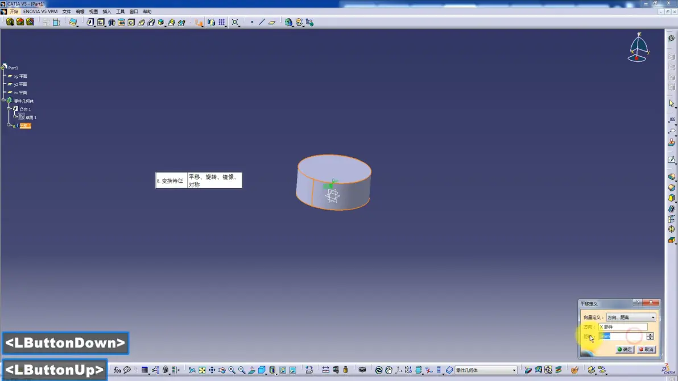Open the 视图 View menu
The image size is (678, 381).
coord(93,12)
